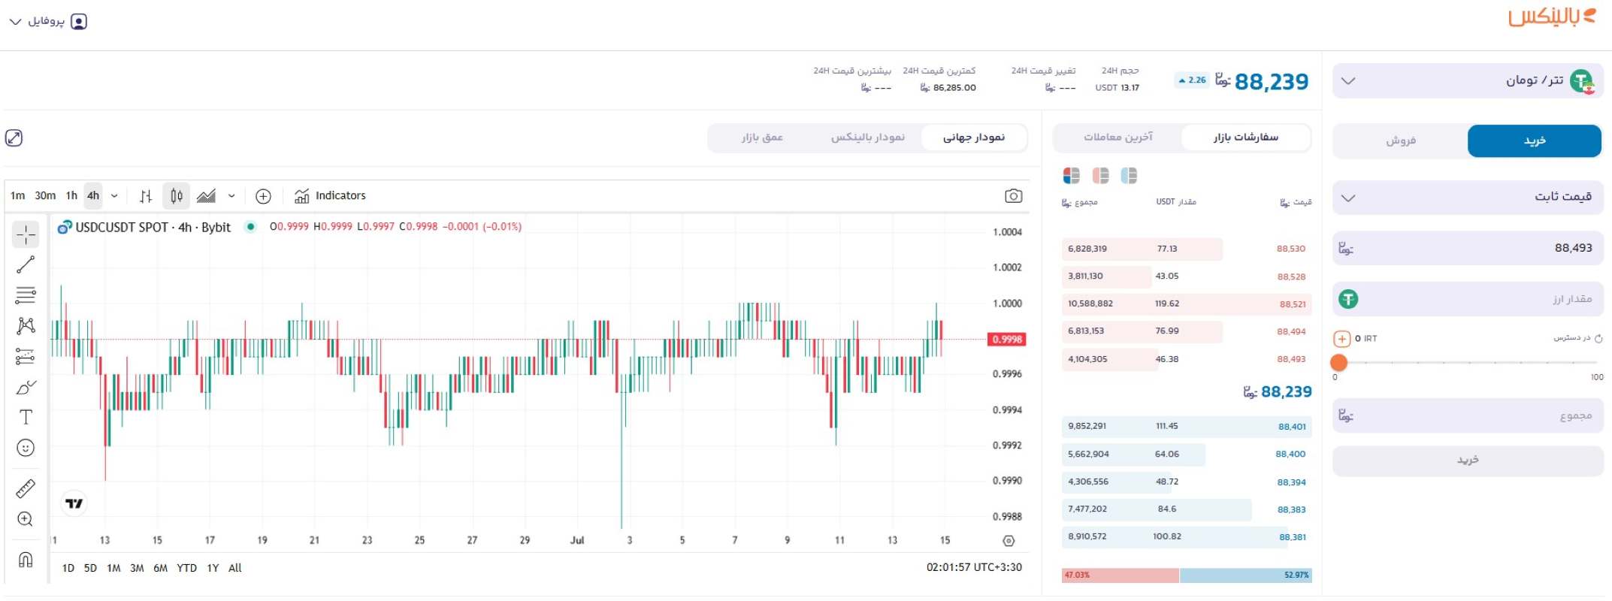Screen dimensions: 1612x601
Task: Open the emoji icons tool
Action: click(26, 448)
